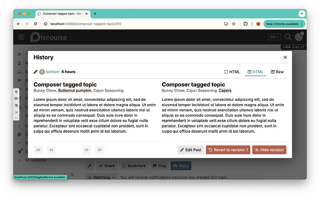Screen dimensions: 320x197
Task: Open the search magnifier icon
Action: (x=288, y=37)
